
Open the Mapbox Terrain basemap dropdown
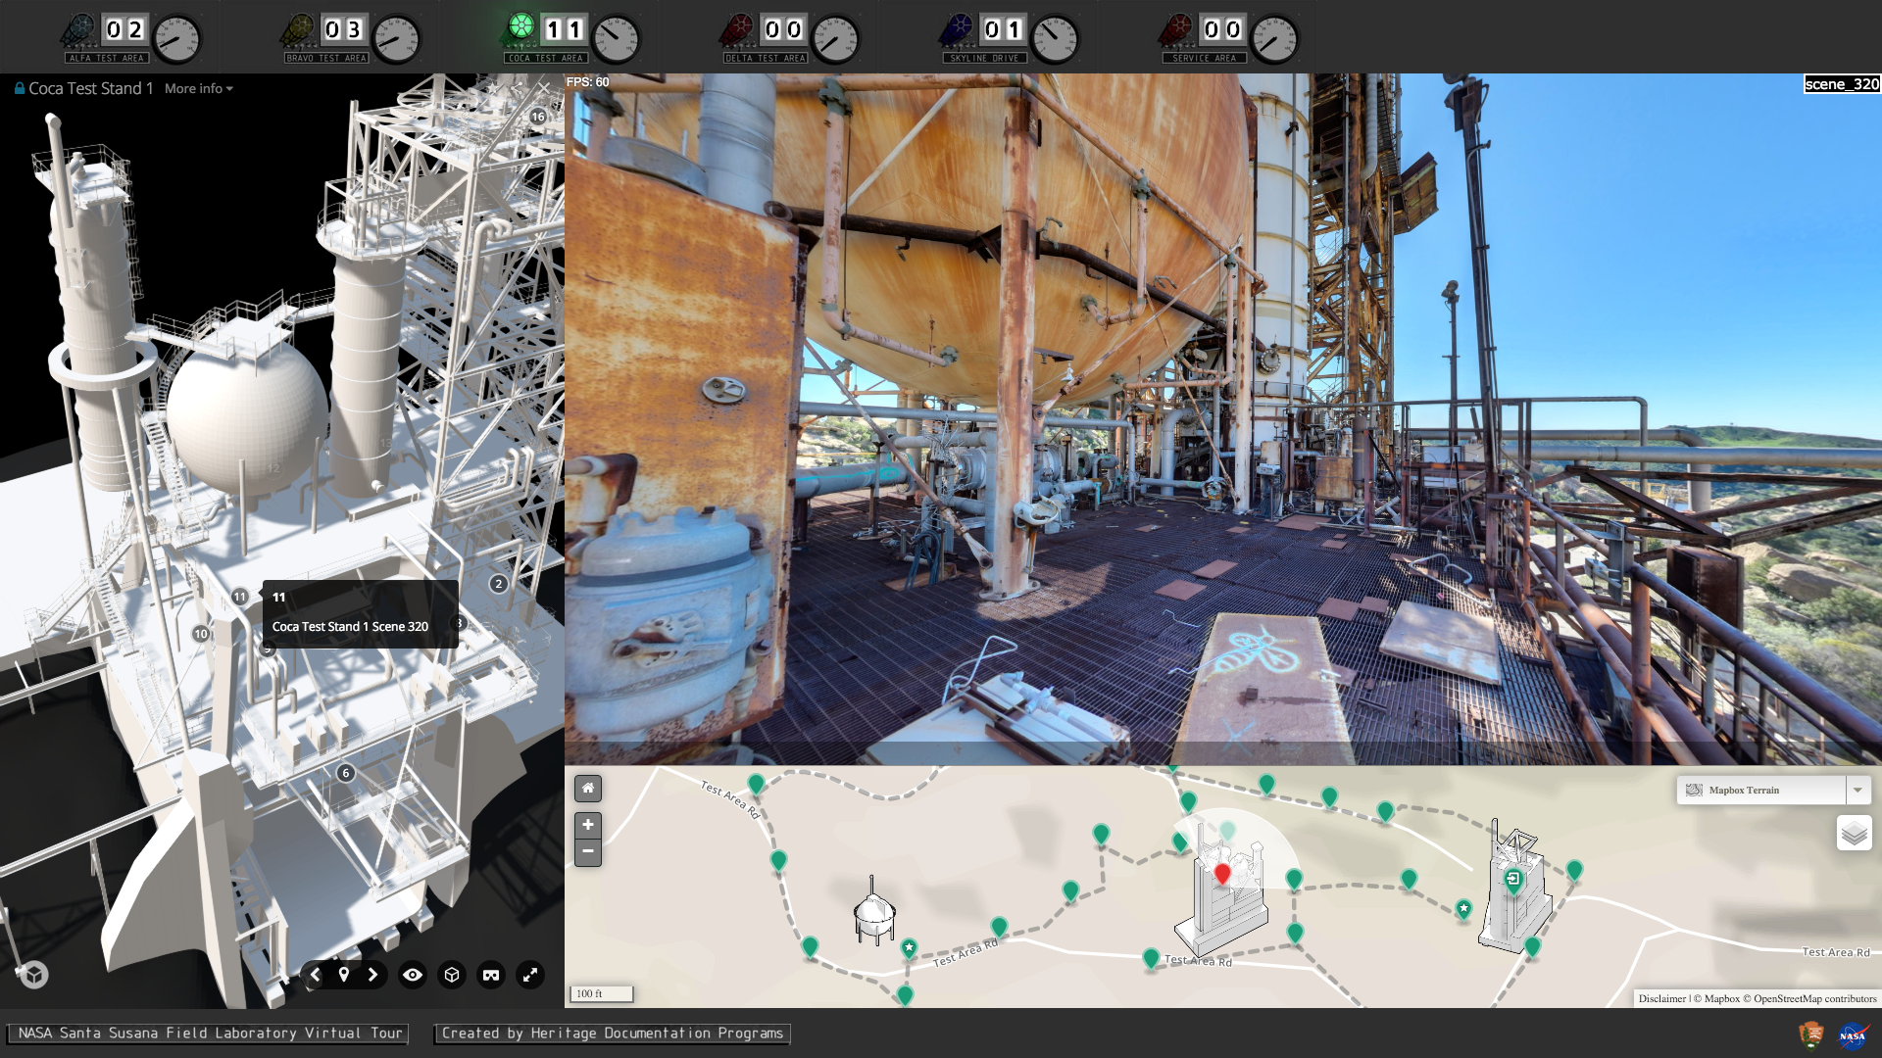tap(1761, 790)
